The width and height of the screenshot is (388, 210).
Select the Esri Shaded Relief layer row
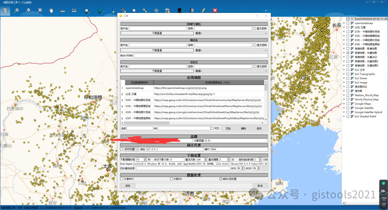(365, 117)
